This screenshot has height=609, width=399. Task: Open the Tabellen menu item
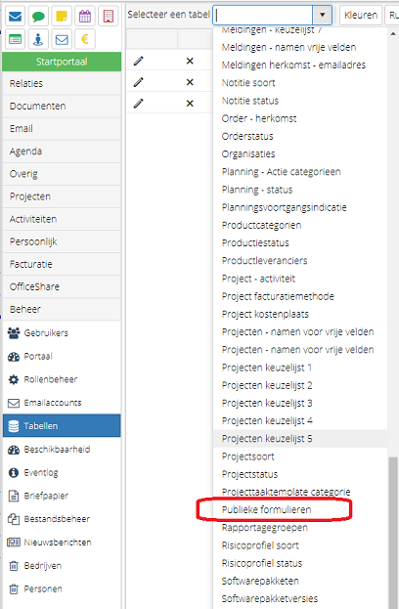[62, 425]
